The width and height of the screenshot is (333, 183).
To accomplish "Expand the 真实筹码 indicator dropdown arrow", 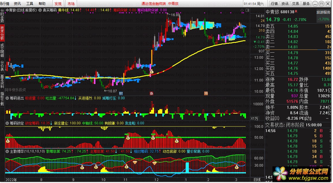I will point(40,10).
